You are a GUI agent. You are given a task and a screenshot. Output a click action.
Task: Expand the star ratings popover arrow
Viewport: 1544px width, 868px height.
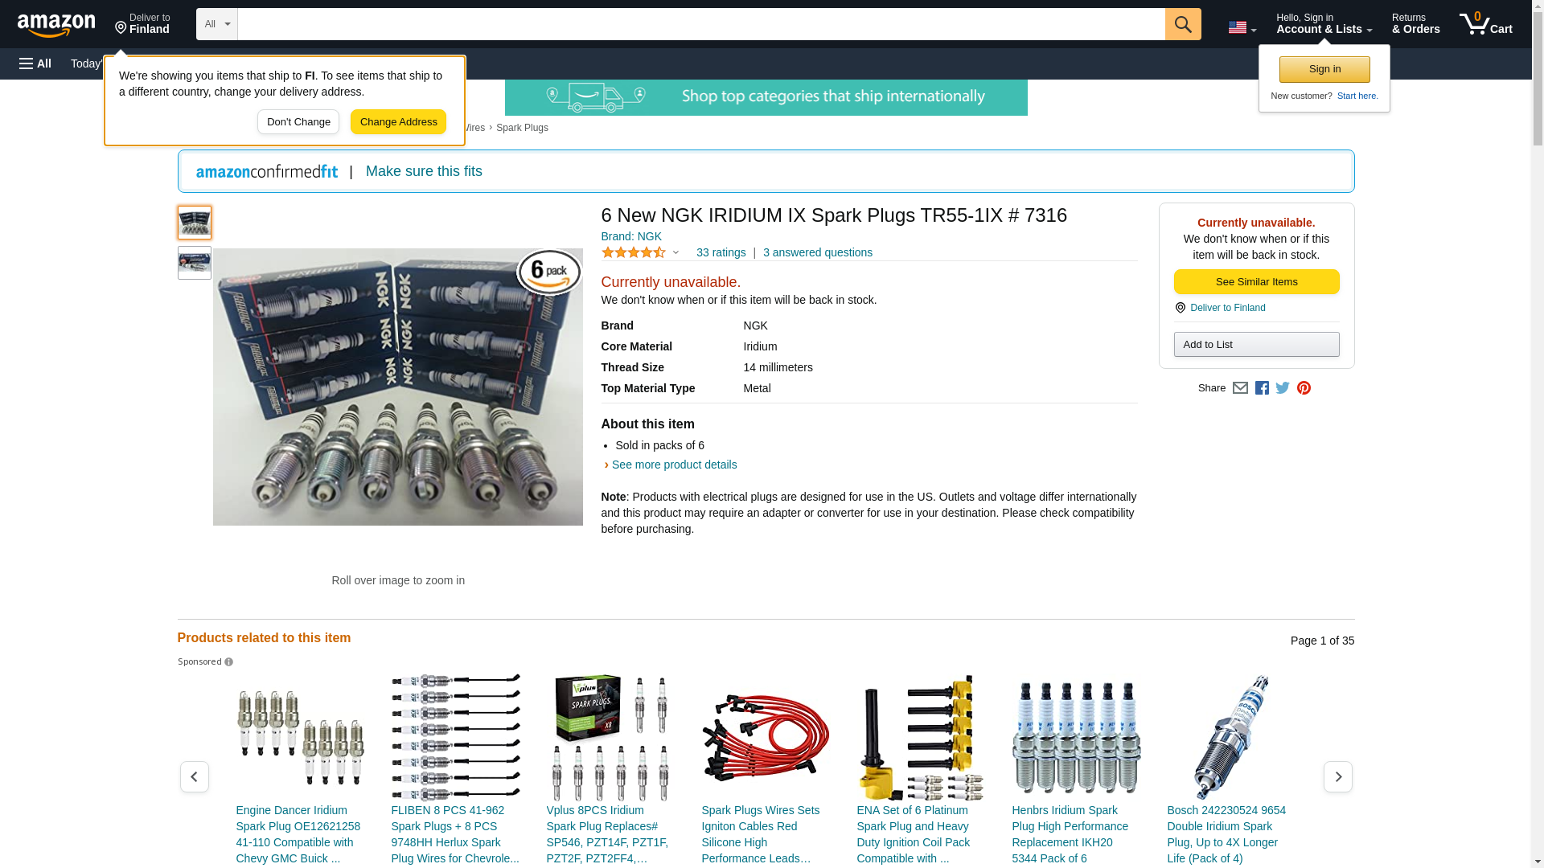click(x=675, y=253)
